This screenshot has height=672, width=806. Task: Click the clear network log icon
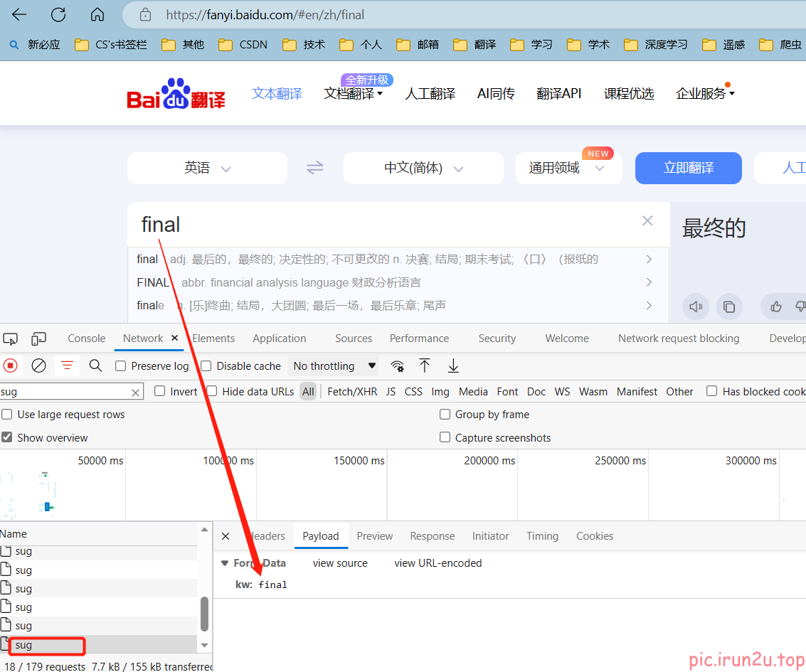[x=39, y=366]
